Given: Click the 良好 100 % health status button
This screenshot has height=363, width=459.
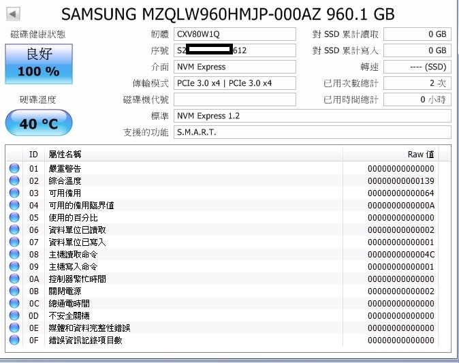Looking at the screenshot, I should [x=39, y=64].
